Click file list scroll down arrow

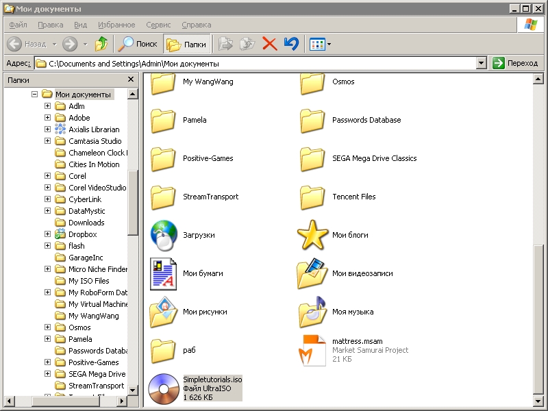point(538,401)
